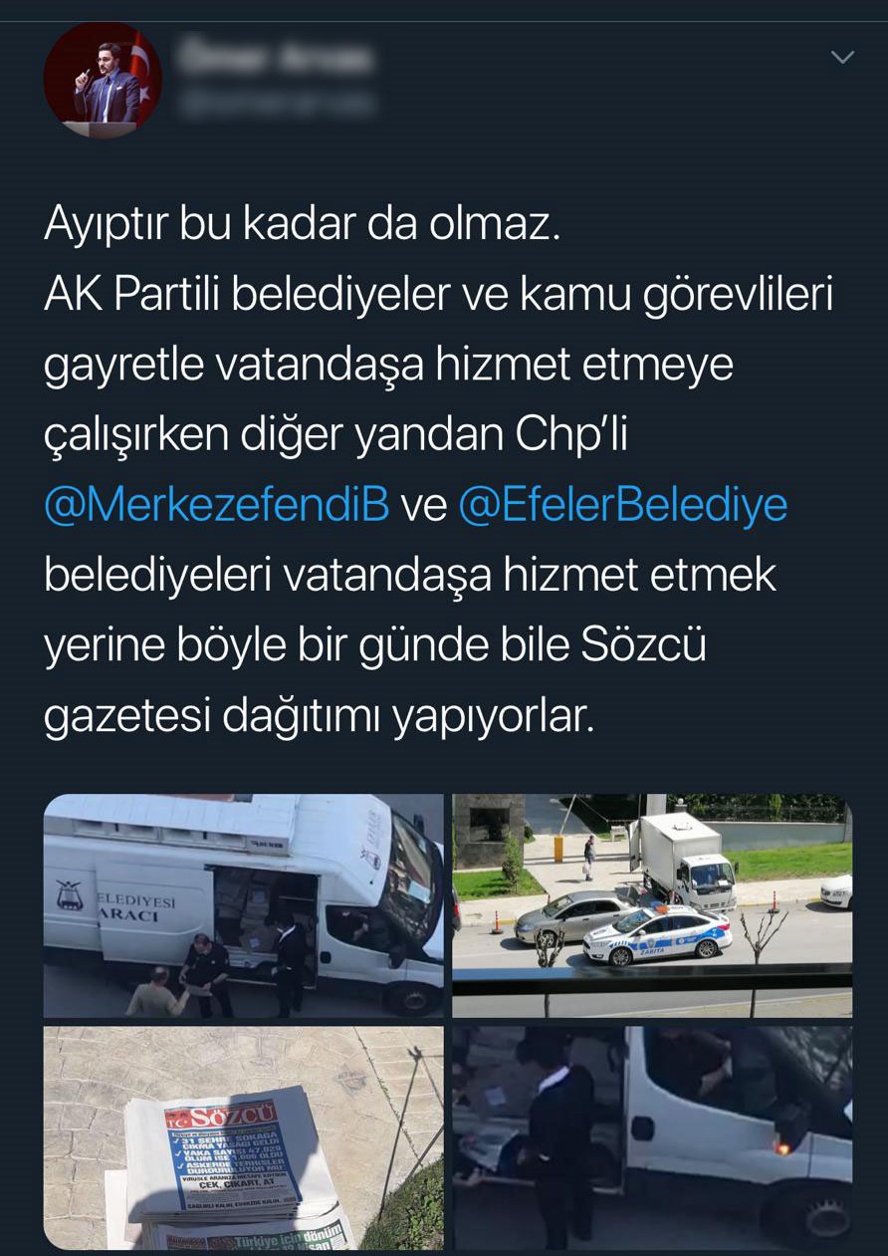Expand the tweet options chevron
This screenshot has width=888, height=1256.
(x=842, y=58)
